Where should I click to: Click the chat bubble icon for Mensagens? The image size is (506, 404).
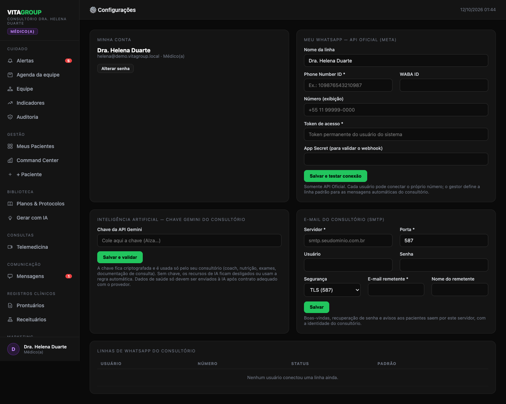point(10,276)
